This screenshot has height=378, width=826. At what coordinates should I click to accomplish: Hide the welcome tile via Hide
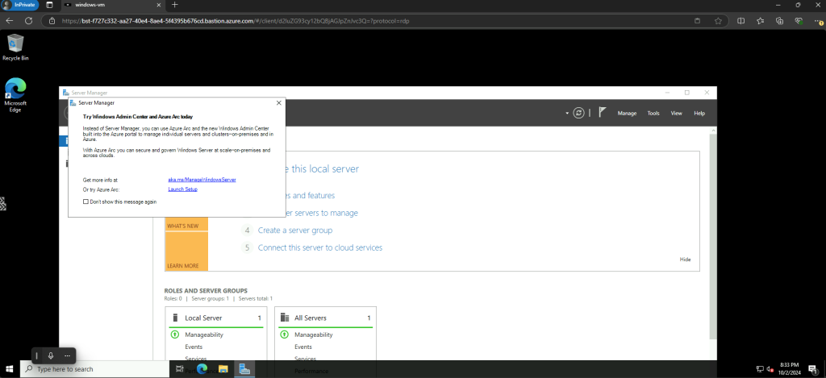685,260
